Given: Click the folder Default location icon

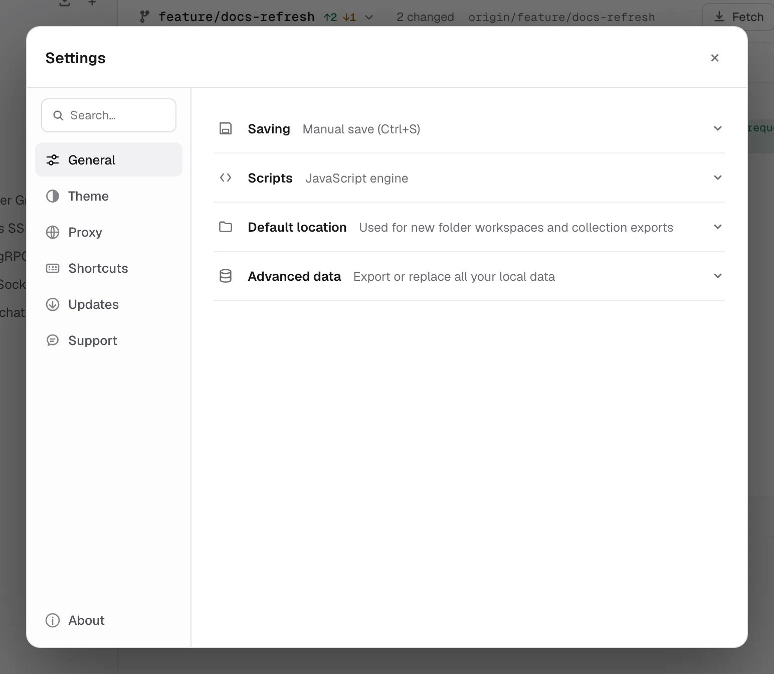Looking at the screenshot, I should coord(226,227).
